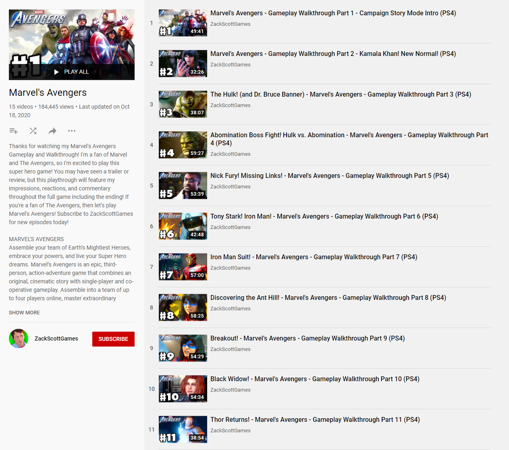Open the Part 6 thumbnail with 42:48 duration
509x450 pixels.
click(x=183, y=226)
